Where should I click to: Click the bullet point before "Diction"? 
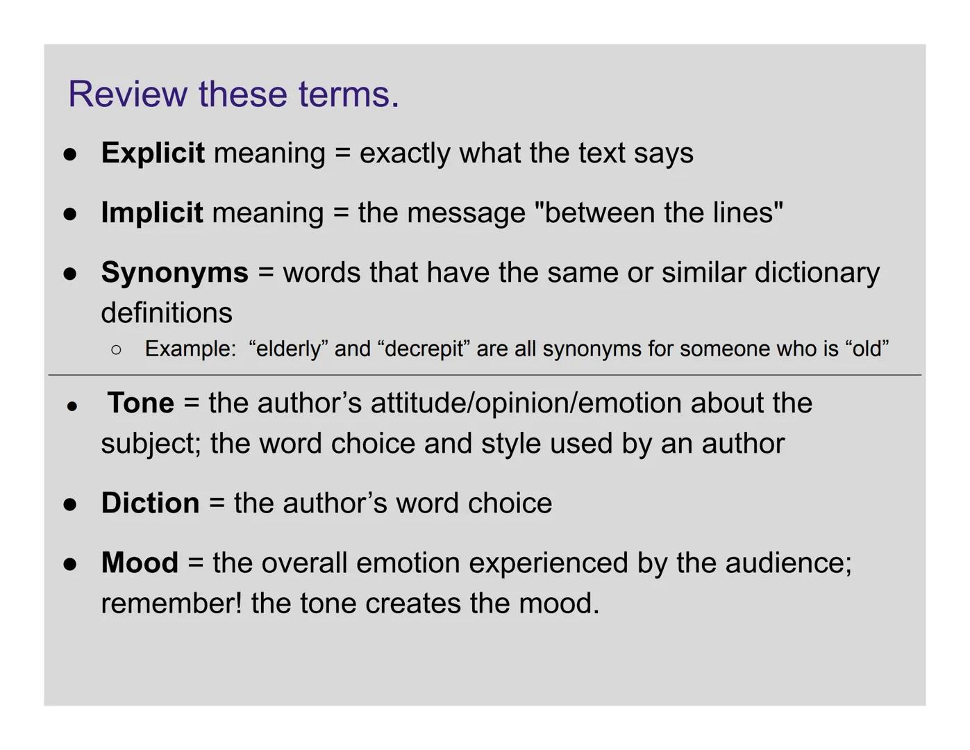[x=70, y=505]
